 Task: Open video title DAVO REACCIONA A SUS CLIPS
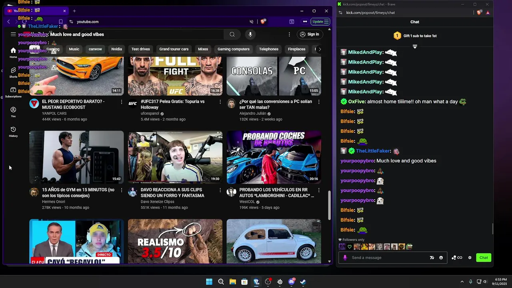(172, 192)
